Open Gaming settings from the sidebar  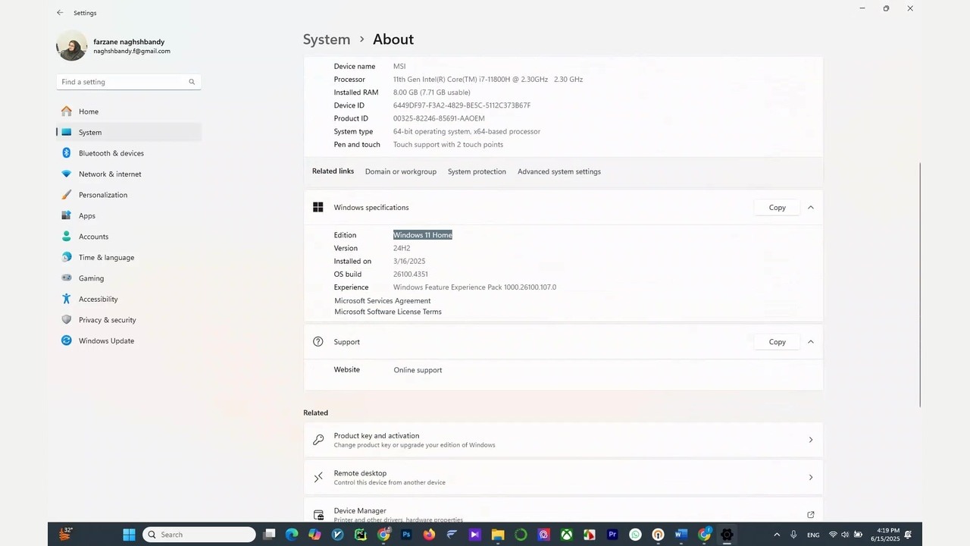pos(129,278)
